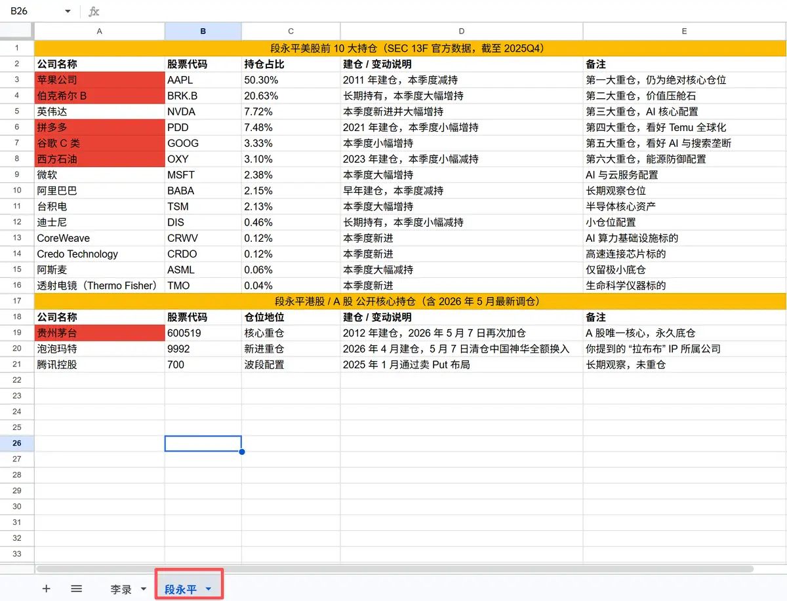Click the 腾讯控股 cell
The height and width of the screenshot is (601, 787).
100,364
